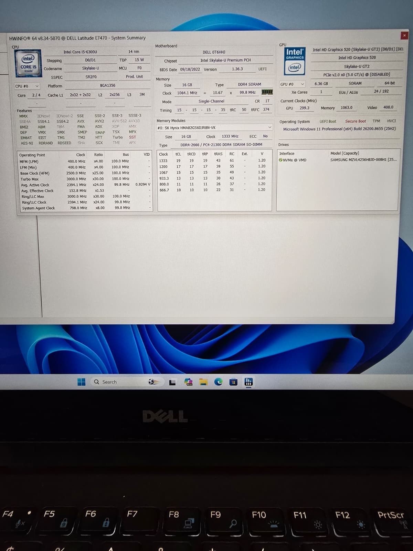This screenshot has height=551, width=413.
Task: Open the Windows Start menu
Action: [81, 382]
